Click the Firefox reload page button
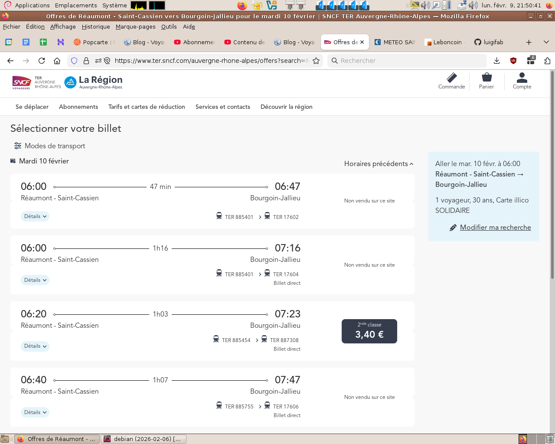Image resolution: width=555 pixels, height=444 pixels. pyautogui.click(x=42, y=61)
